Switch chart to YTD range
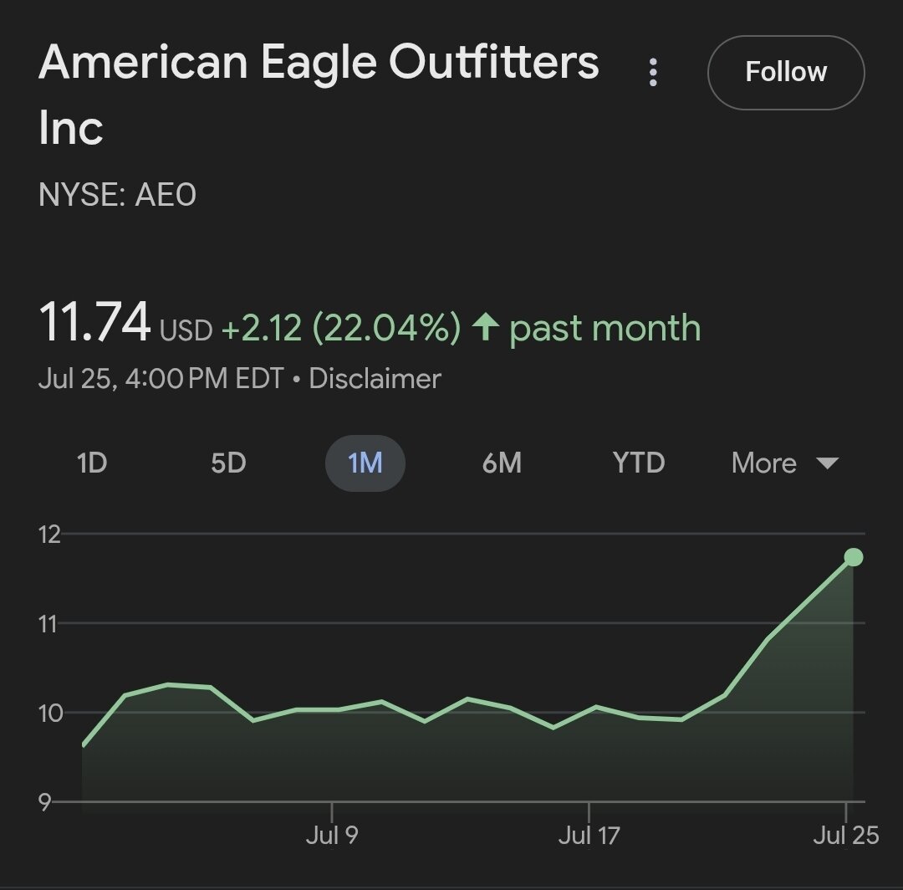Screen dimensions: 903x890 pos(639,463)
